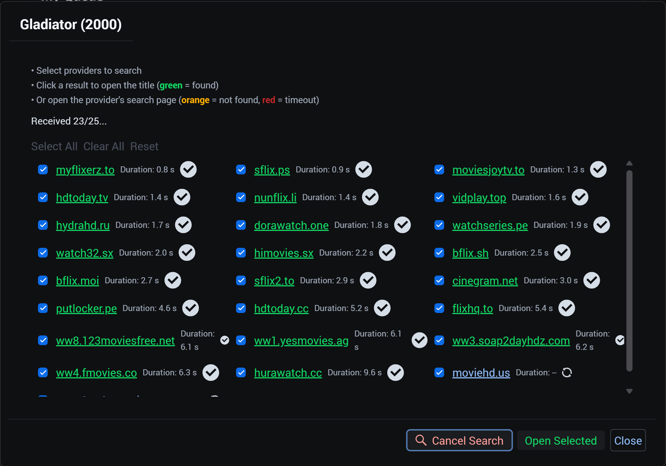Click the checkmark status icon beside ww3.soap2dayhdz.com
Viewport: 666px width, 466px height.
[x=620, y=340]
